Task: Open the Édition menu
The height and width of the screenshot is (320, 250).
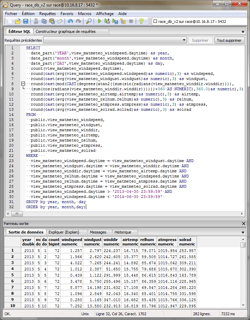Action: click(28, 14)
